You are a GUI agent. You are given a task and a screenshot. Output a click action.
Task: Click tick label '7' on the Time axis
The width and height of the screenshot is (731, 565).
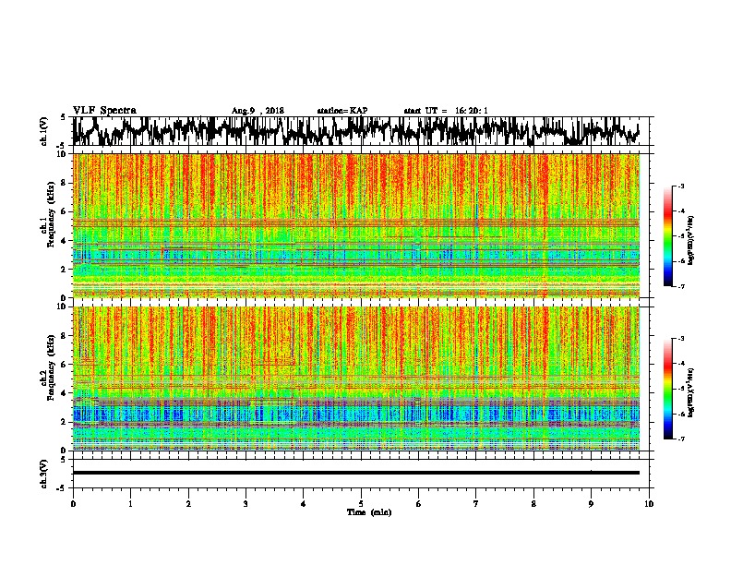tap(476, 504)
